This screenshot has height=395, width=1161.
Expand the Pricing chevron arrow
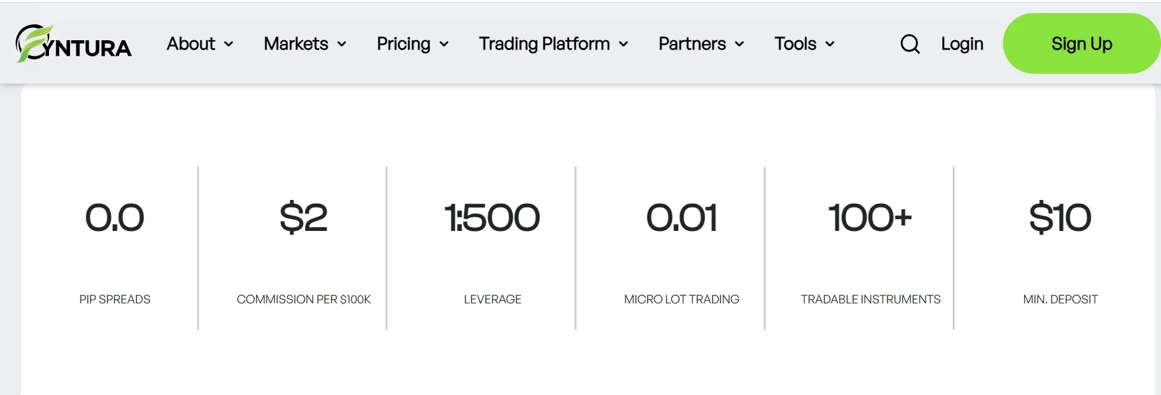click(x=444, y=44)
